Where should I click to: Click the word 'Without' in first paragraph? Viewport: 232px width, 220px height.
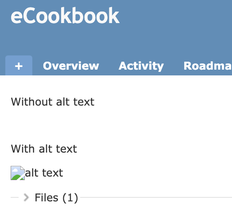pos(31,102)
